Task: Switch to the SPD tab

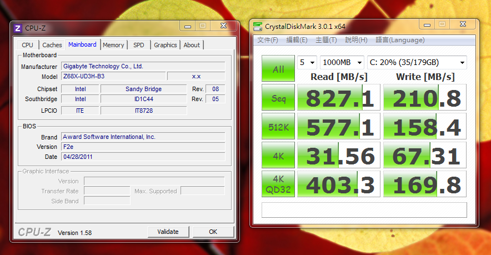Action: click(139, 45)
